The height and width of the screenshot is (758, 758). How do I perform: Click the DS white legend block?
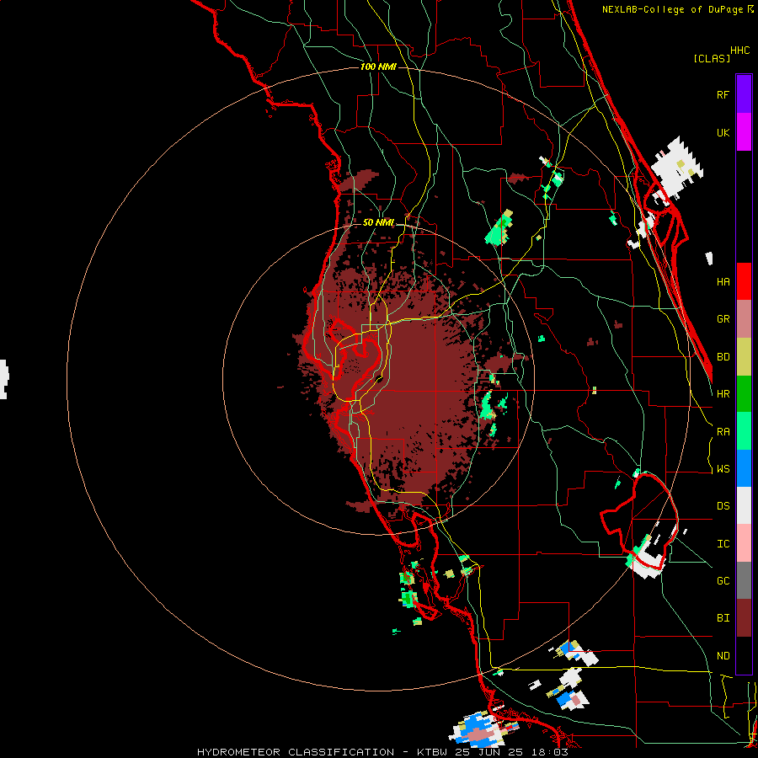(x=744, y=505)
